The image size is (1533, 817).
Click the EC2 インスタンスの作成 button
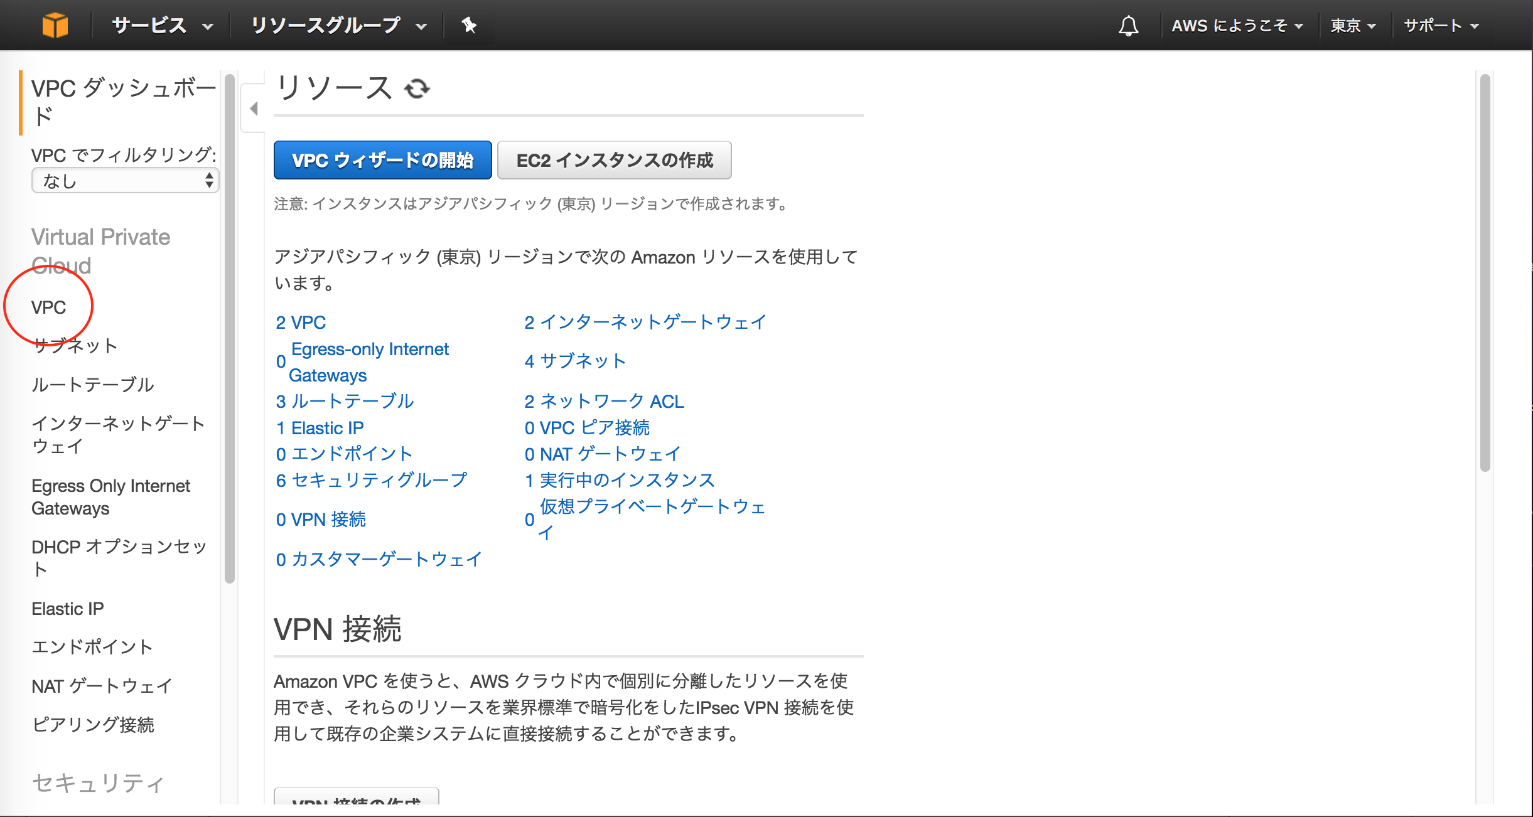point(614,160)
